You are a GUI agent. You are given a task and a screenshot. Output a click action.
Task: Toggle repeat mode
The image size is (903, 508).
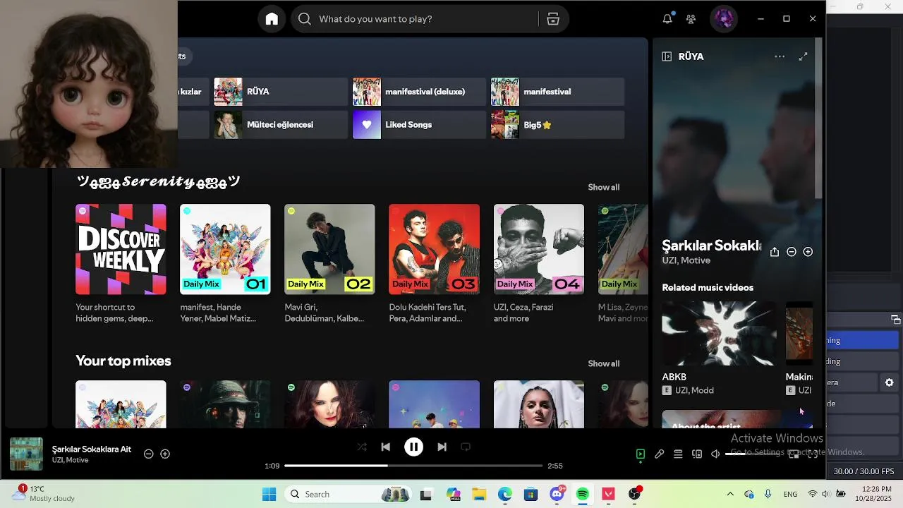click(466, 447)
